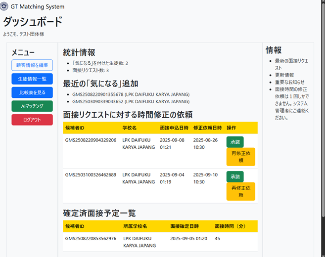
Task: Click candidate ID GMS2508220853562976 in confirmed interviews
Action: (x=91, y=238)
